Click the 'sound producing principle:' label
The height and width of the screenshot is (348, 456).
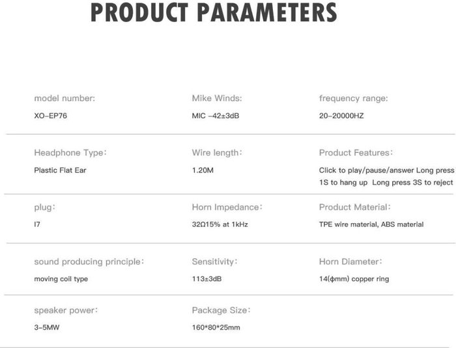pyautogui.click(x=89, y=261)
